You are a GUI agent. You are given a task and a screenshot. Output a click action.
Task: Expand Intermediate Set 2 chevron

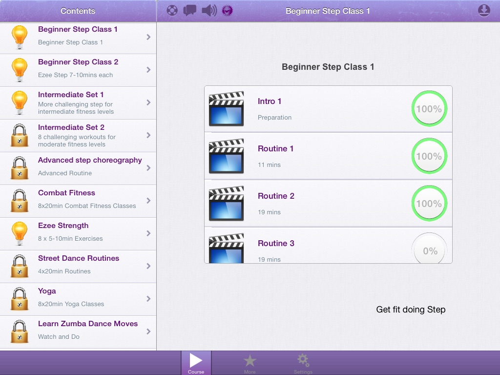148,135
